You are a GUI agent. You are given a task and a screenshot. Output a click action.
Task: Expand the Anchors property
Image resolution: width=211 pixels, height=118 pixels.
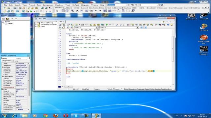2,67
